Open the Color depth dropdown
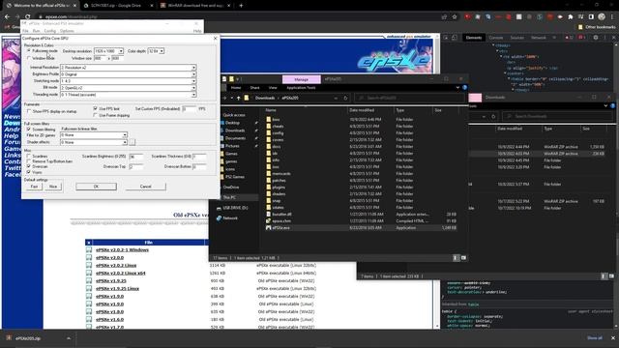This screenshot has height=348, width=619. click(156, 51)
